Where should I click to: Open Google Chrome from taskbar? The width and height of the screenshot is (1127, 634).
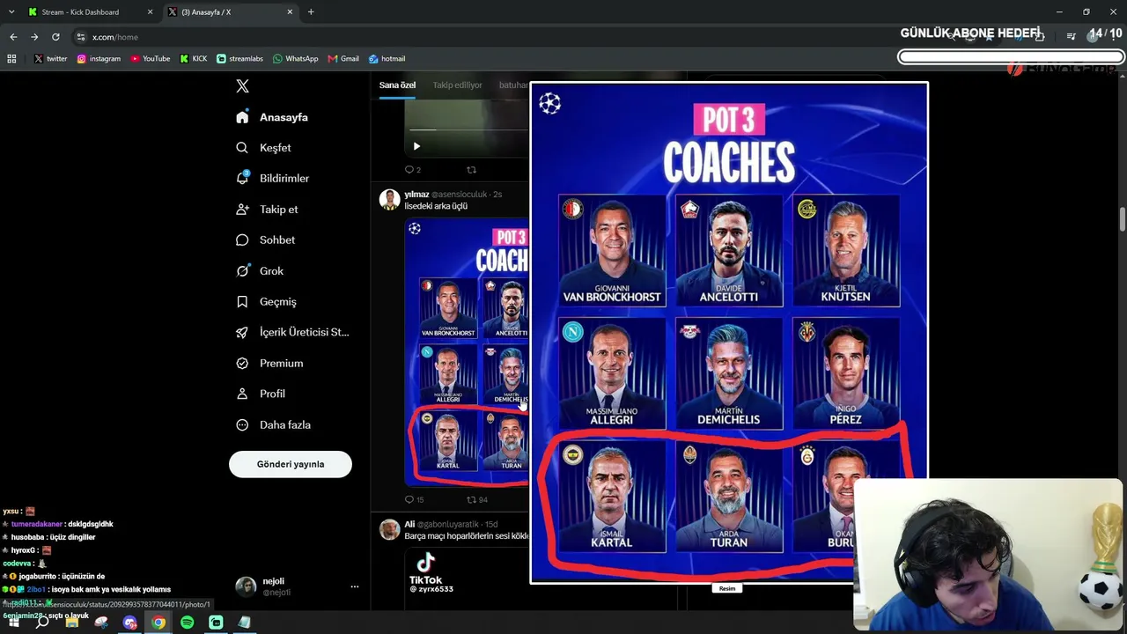[158, 623]
